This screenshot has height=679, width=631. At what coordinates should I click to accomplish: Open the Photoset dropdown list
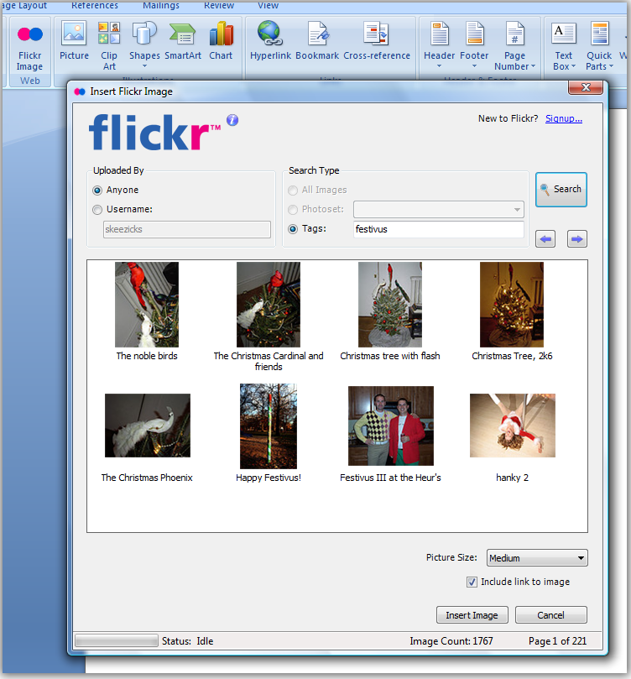click(438, 210)
